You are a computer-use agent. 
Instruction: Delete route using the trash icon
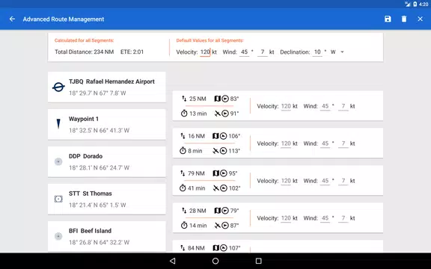(404, 19)
